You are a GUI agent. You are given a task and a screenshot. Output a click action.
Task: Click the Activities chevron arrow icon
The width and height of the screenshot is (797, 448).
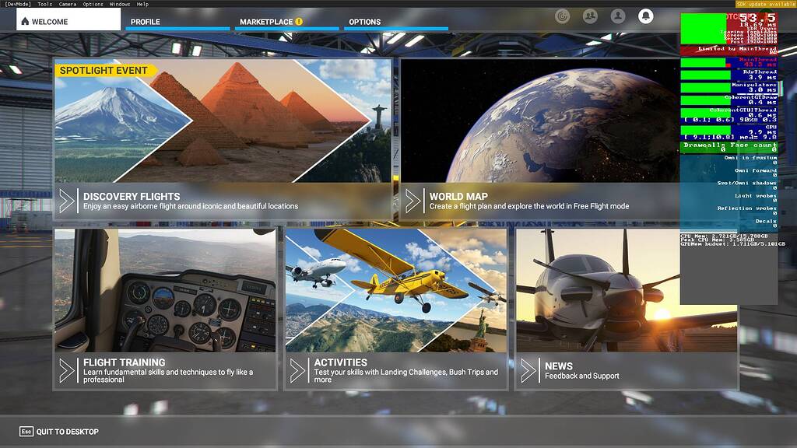(298, 370)
